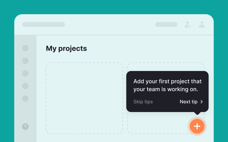Select the fifth sidebar circle icon
Image resolution: width=228 pixels, height=142 pixels.
(x=25, y=99)
